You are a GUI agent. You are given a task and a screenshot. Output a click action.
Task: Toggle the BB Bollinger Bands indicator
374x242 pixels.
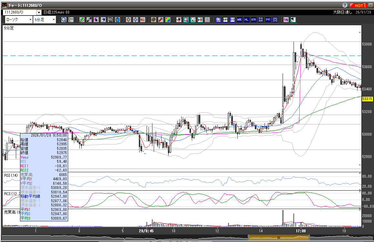[232, 20]
